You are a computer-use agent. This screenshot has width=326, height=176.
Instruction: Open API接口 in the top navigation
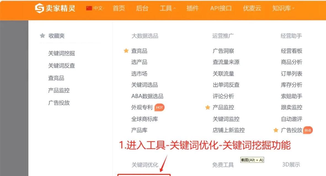coord(221,8)
